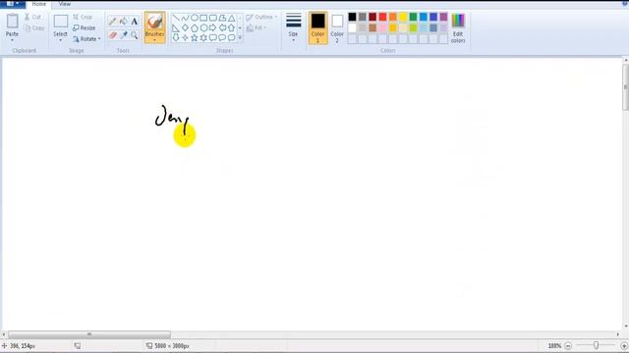Viewport: 629px width, 353px height.
Task: Open the Select dropdown arrow
Action: [60, 40]
